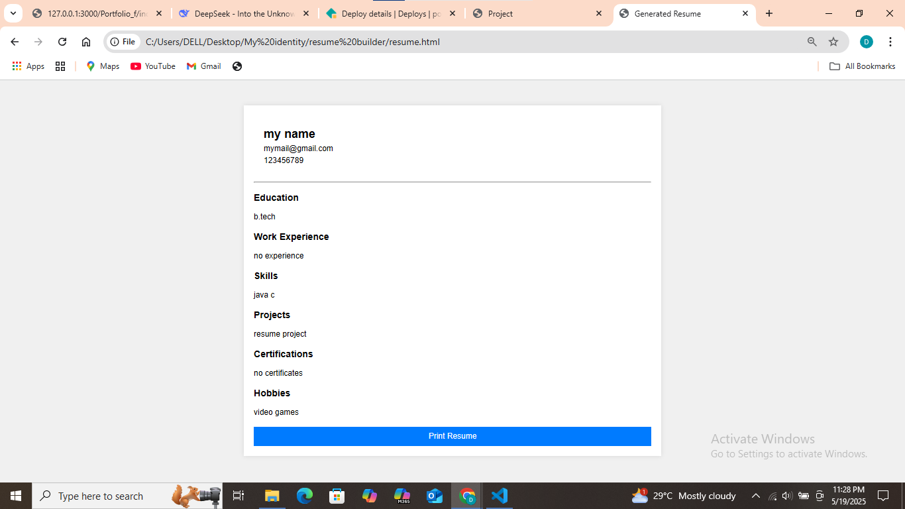Click the no certificates text
905x509 pixels.
coord(278,373)
